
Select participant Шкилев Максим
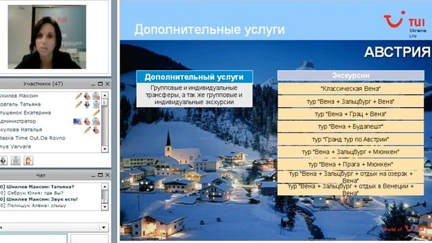click(x=19, y=96)
